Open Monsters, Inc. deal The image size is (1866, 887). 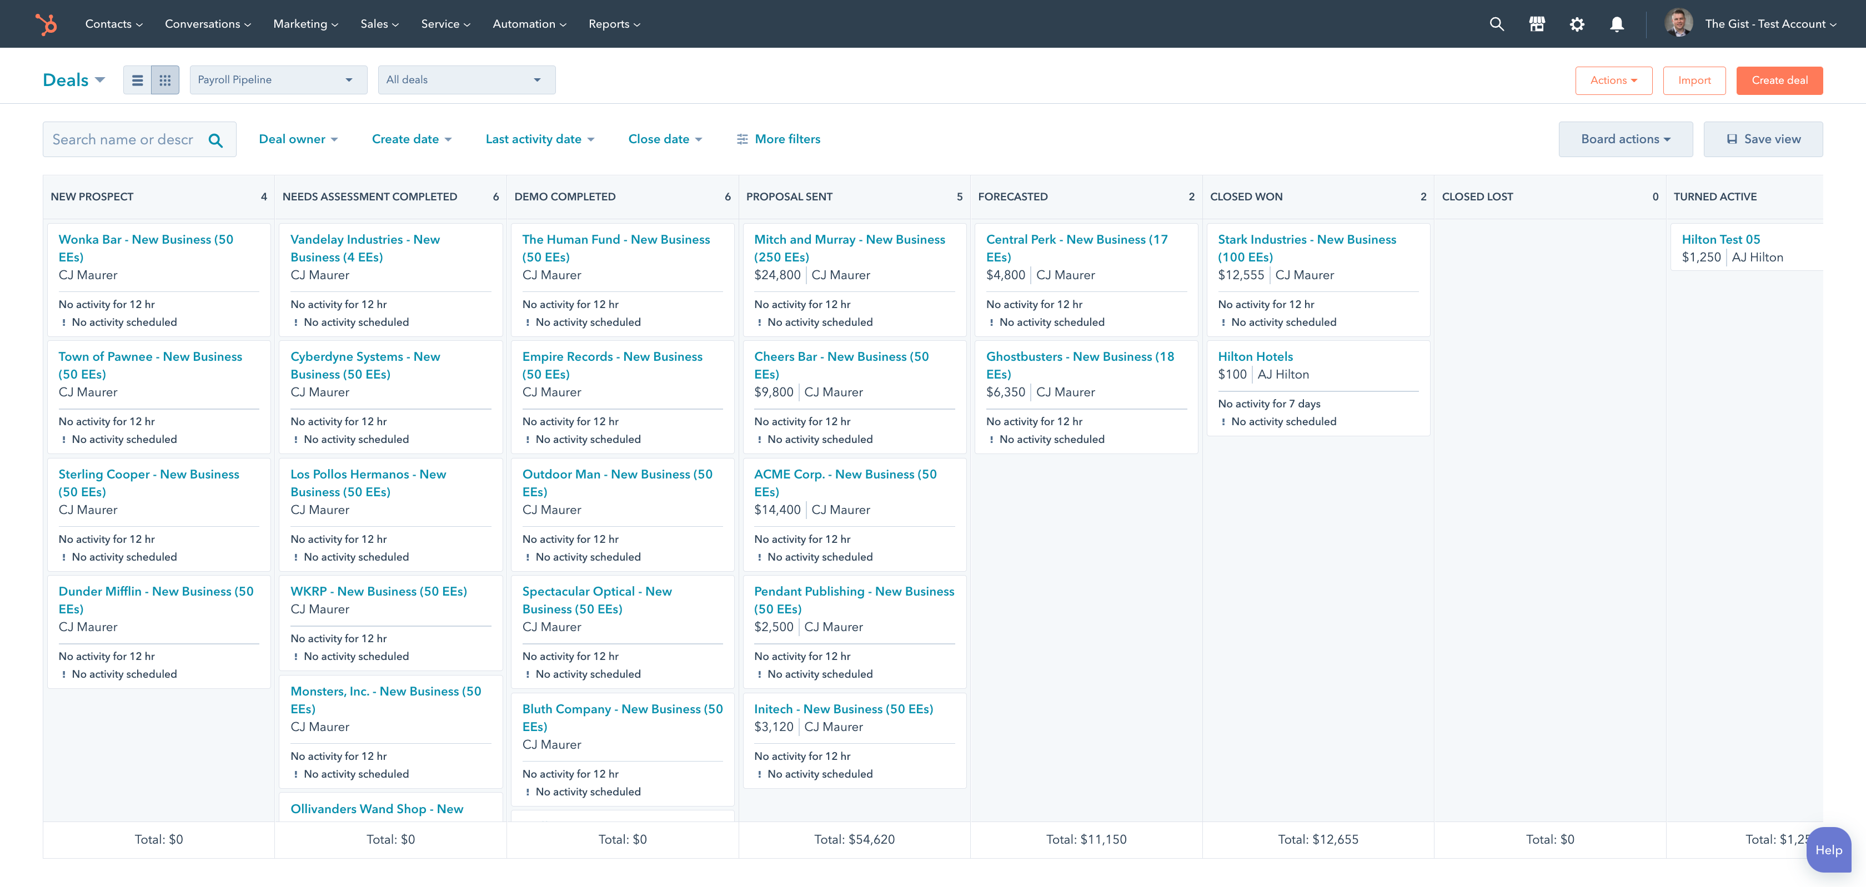[385, 699]
